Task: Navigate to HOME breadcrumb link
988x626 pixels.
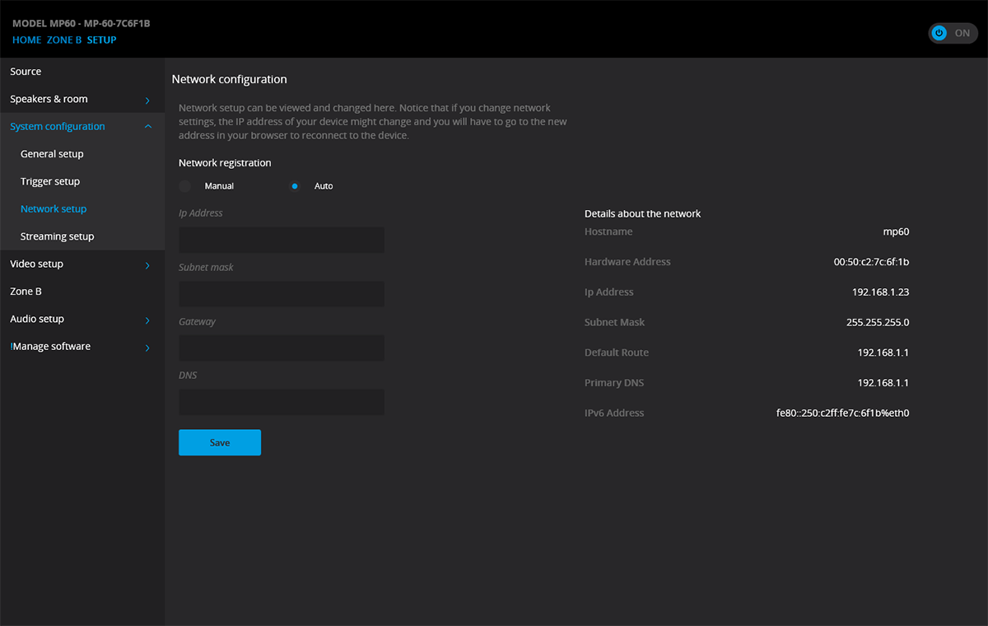Action: pyautogui.click(x=26, y=40)
